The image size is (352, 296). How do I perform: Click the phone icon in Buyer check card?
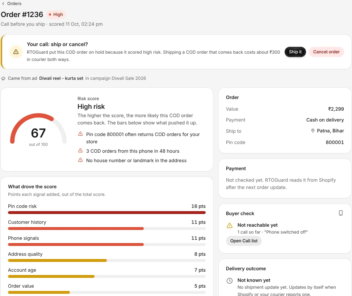[x=340, y=213]
